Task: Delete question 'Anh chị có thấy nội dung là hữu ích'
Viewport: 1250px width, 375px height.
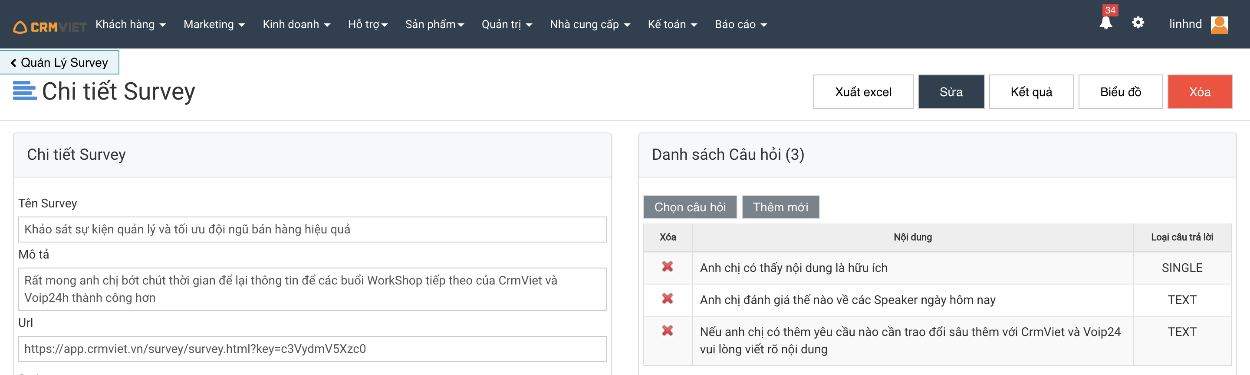Action: [667, 267]
